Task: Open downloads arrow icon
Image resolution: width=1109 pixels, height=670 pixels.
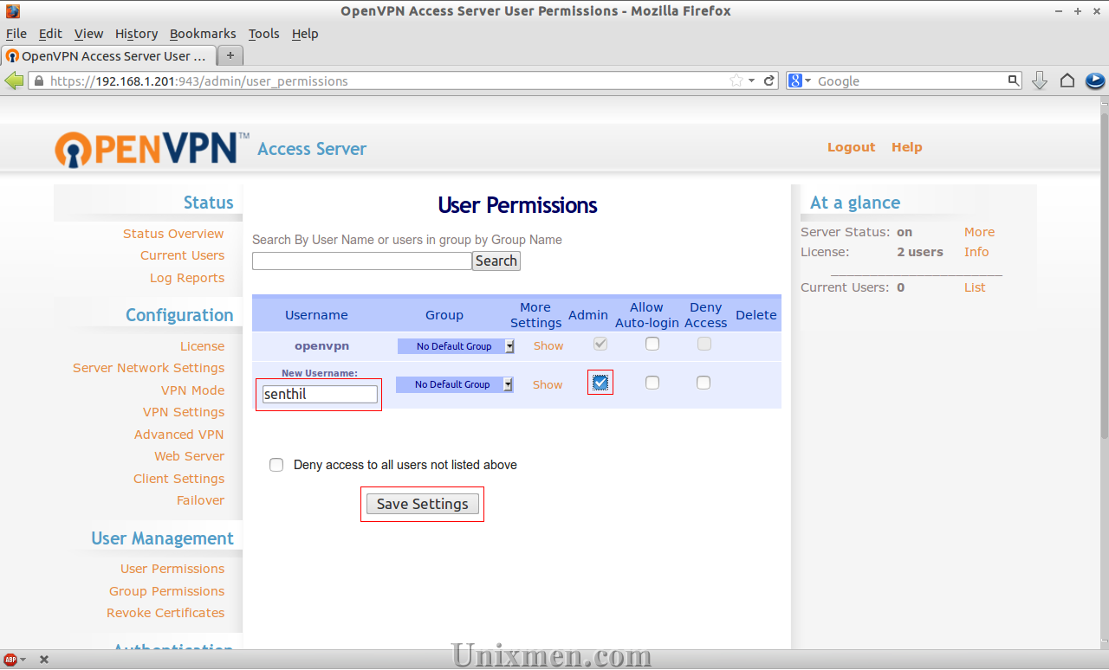Action: pos(1040,81)
